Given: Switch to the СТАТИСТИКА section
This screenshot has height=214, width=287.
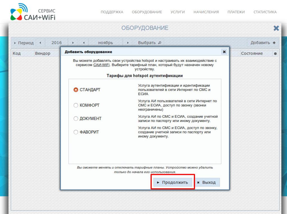Looking at the screenshot, I should coord(265,12).
